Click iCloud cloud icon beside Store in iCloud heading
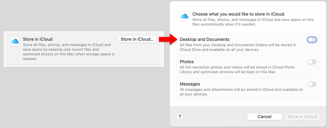329x128 pixels. click(15, 41)
